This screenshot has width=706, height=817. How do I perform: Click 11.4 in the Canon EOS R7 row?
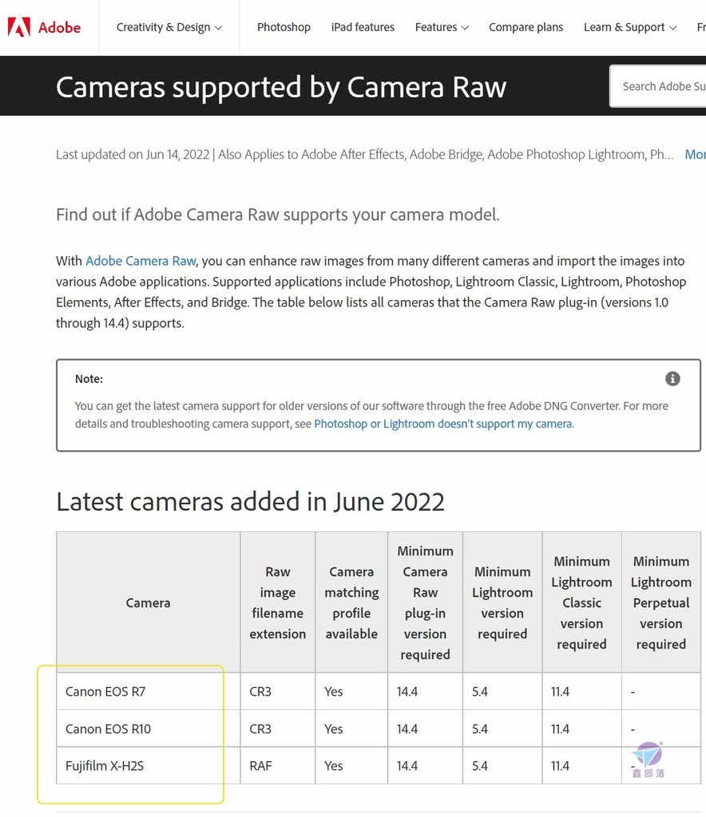(x=581, y=692)
